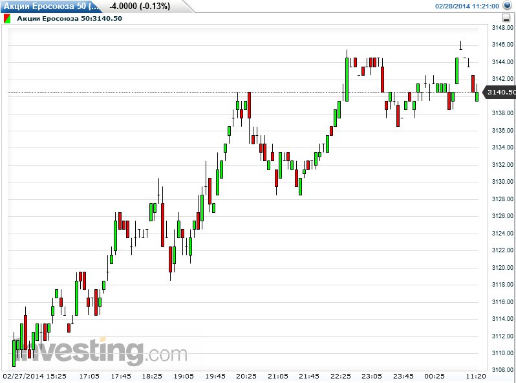The height and width of the screenshot is (383, 516).
Task: Click the 3126.00 price axis label
Action: [x=502, y=216]
